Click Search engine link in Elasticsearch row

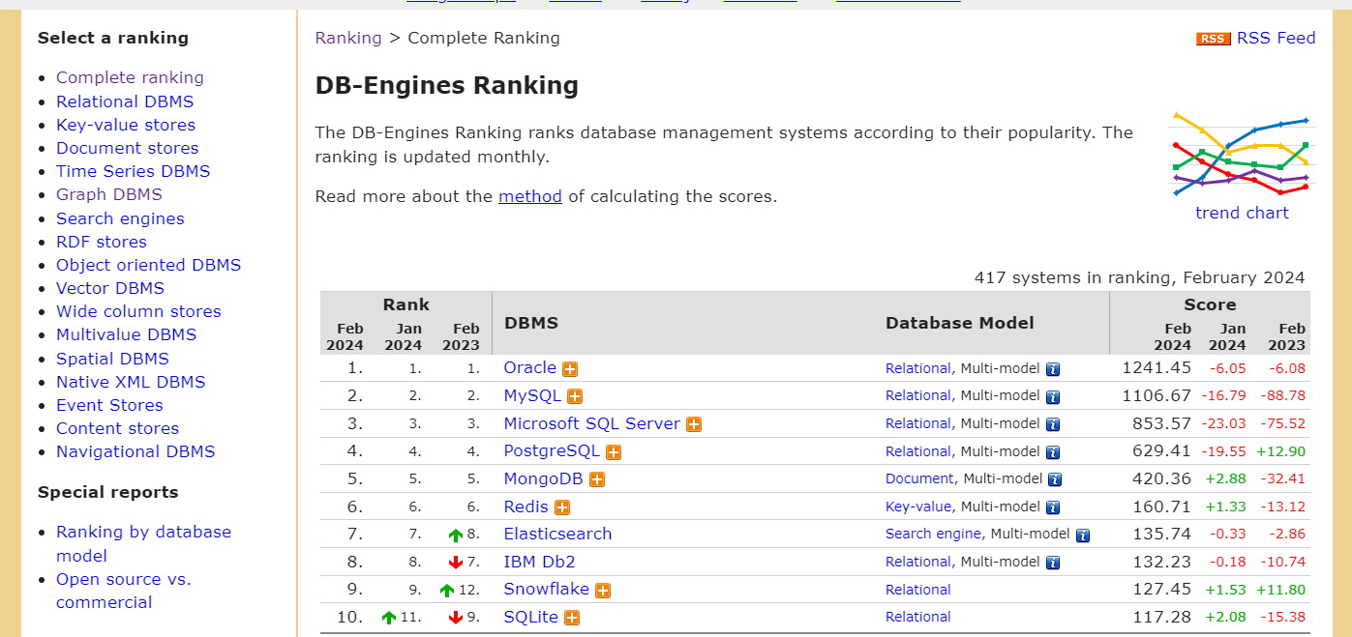pyautogui.click(x=934, y=534)
